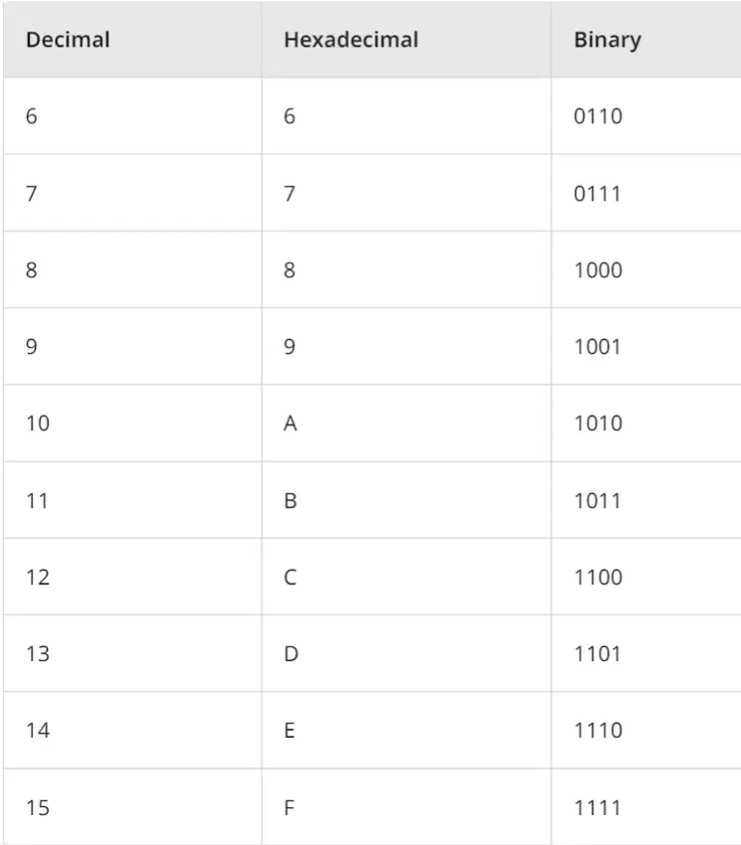Click hexadecimal cell F
741x845 pixels.
pos(289,808)
